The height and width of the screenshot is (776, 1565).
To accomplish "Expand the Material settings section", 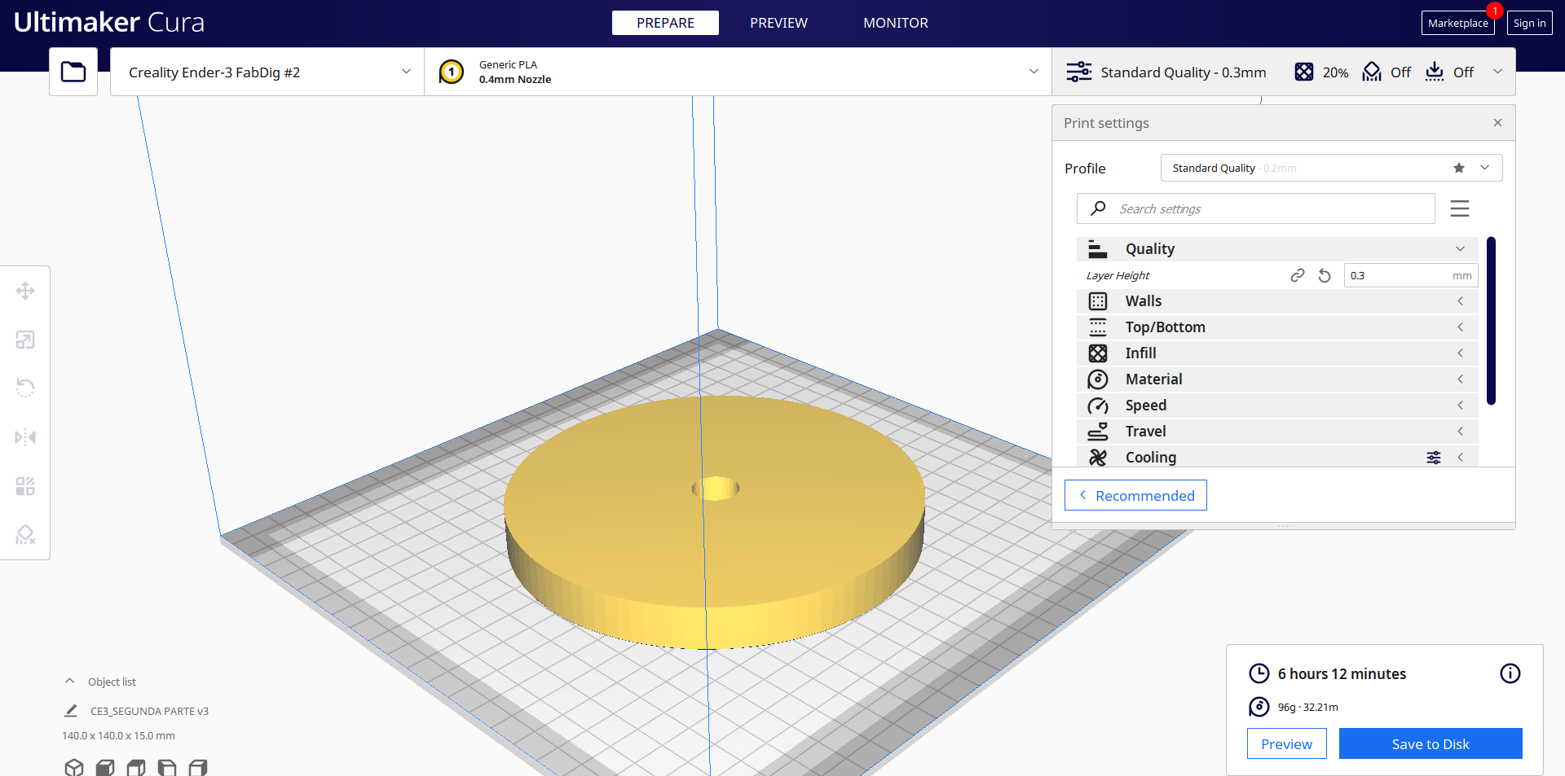I will pyautogui.click(x=1277, y=379).
